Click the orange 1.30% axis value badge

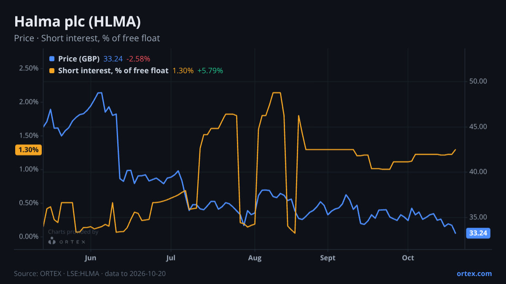29,150
